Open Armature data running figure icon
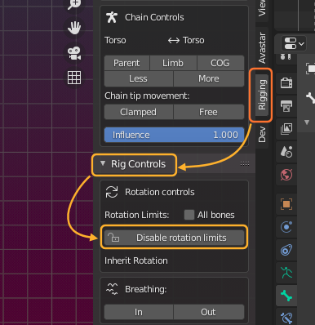 [x=286, y=273]
